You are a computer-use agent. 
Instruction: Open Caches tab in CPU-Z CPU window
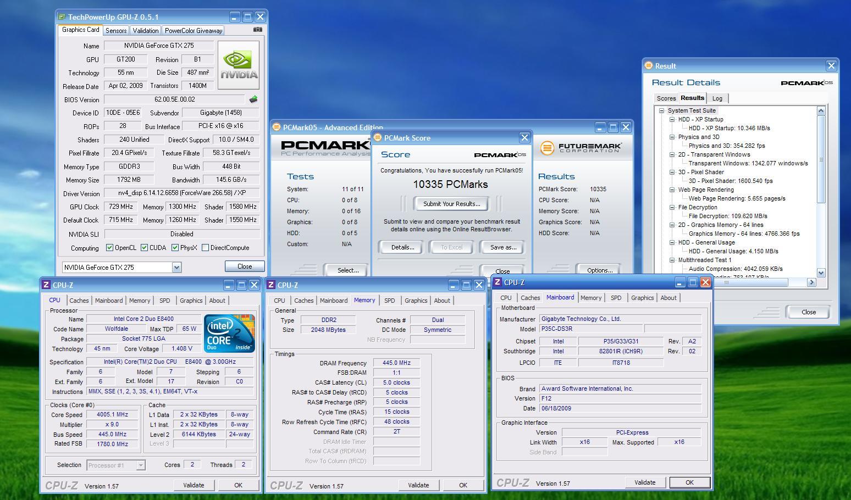tap(79, 301)
